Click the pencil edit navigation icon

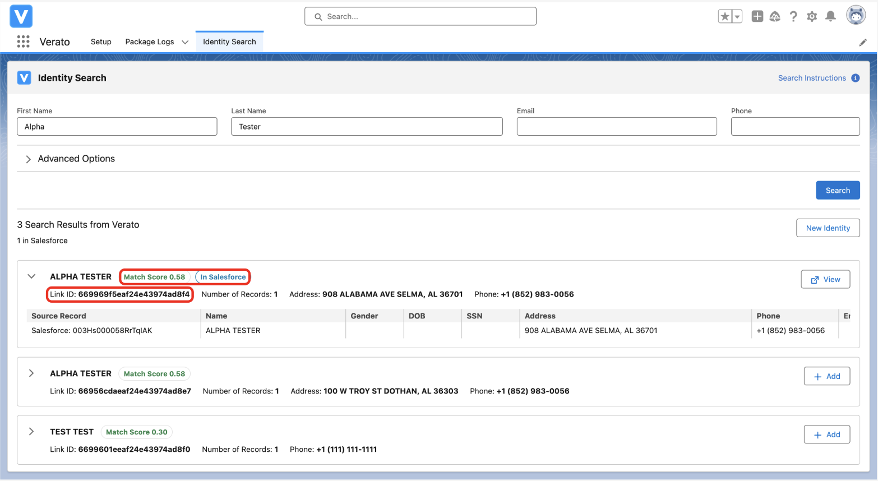(x=863, y=43)
